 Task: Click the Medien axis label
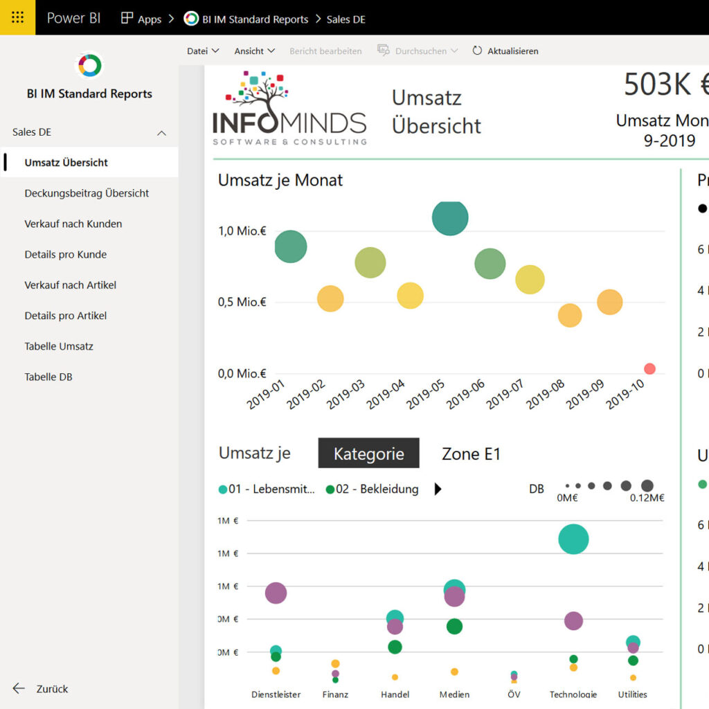(x=454, y=694)
